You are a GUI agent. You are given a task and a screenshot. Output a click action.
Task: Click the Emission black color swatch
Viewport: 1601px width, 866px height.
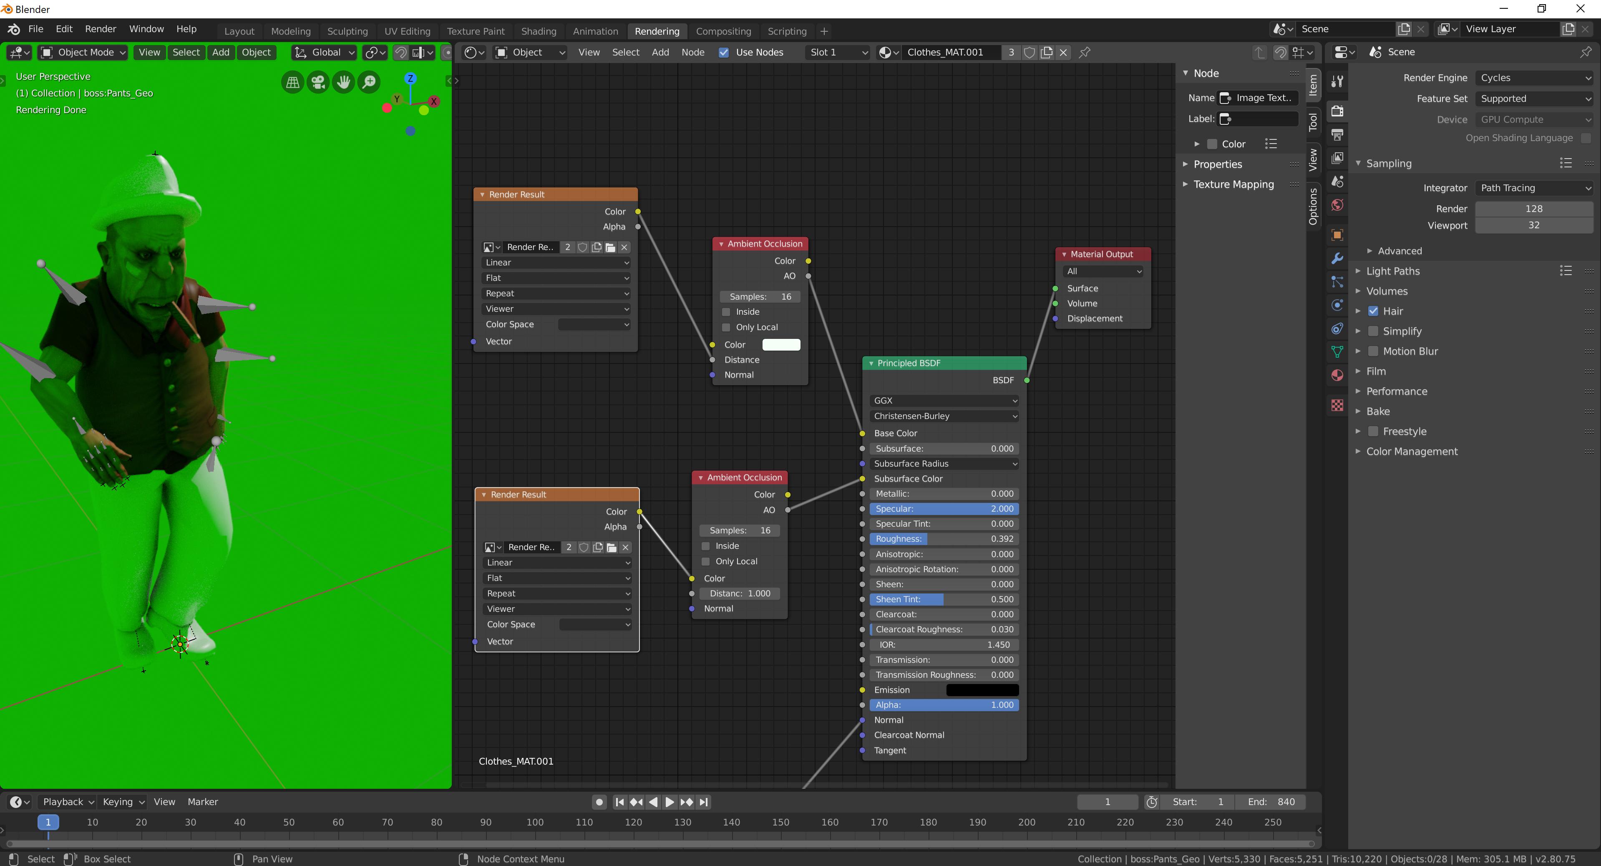982,690
